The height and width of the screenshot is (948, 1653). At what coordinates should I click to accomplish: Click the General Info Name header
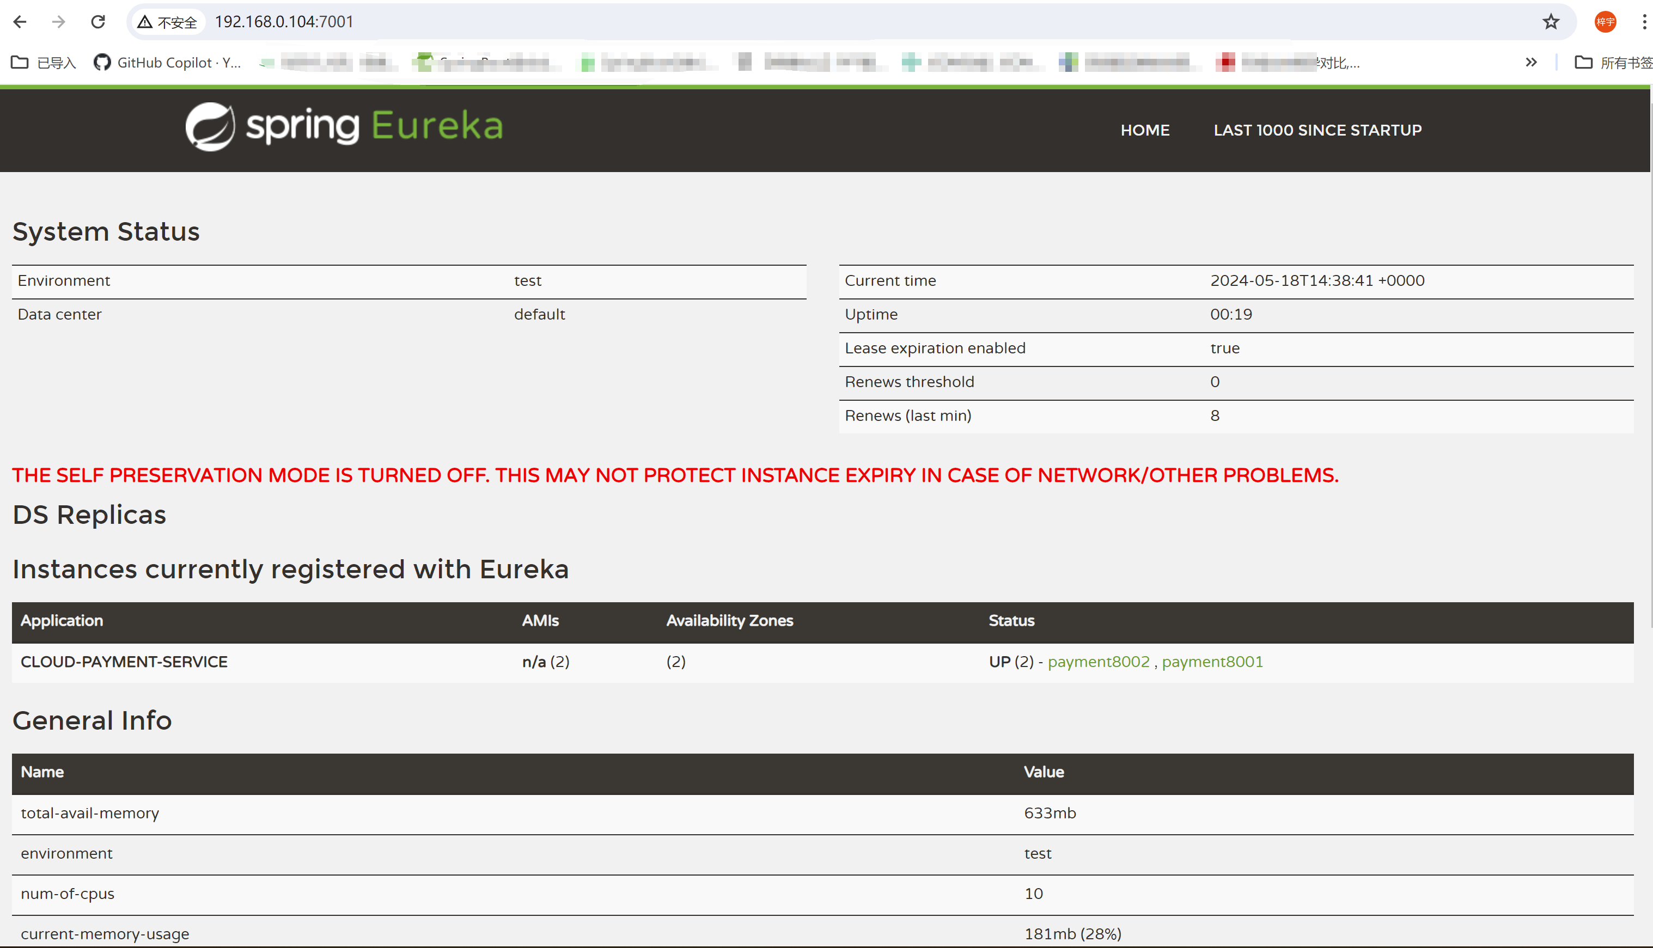tap(42, 772)
